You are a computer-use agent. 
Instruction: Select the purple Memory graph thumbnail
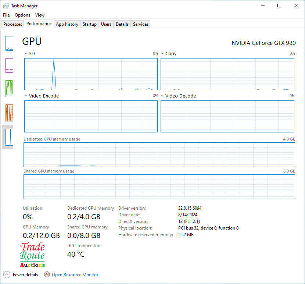tap(9, 65)
